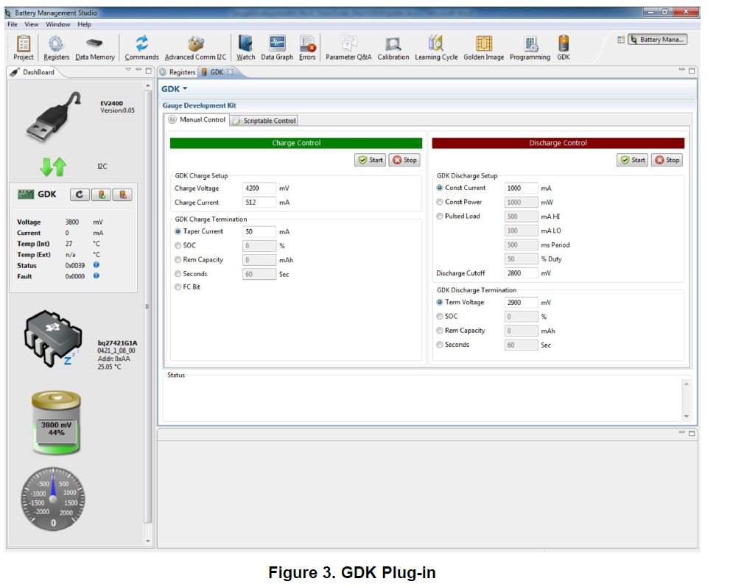
Task: Click the Fault info icon next to 0x0000
Action: [x=96, y=275]
